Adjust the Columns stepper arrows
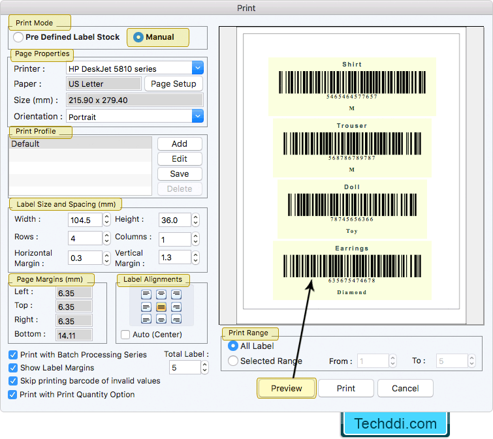The image size is (493, 439). (195, 239)
